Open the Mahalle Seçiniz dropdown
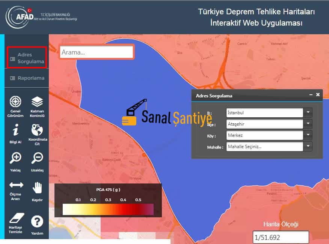Viewport: 329px width, 244px height. click(x=308, y=146)
